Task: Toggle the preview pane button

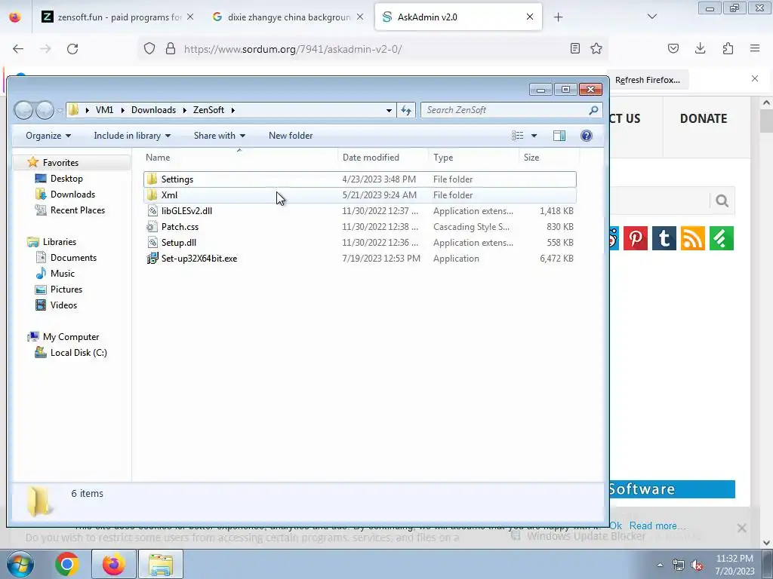Action: (x=559, y=136)
